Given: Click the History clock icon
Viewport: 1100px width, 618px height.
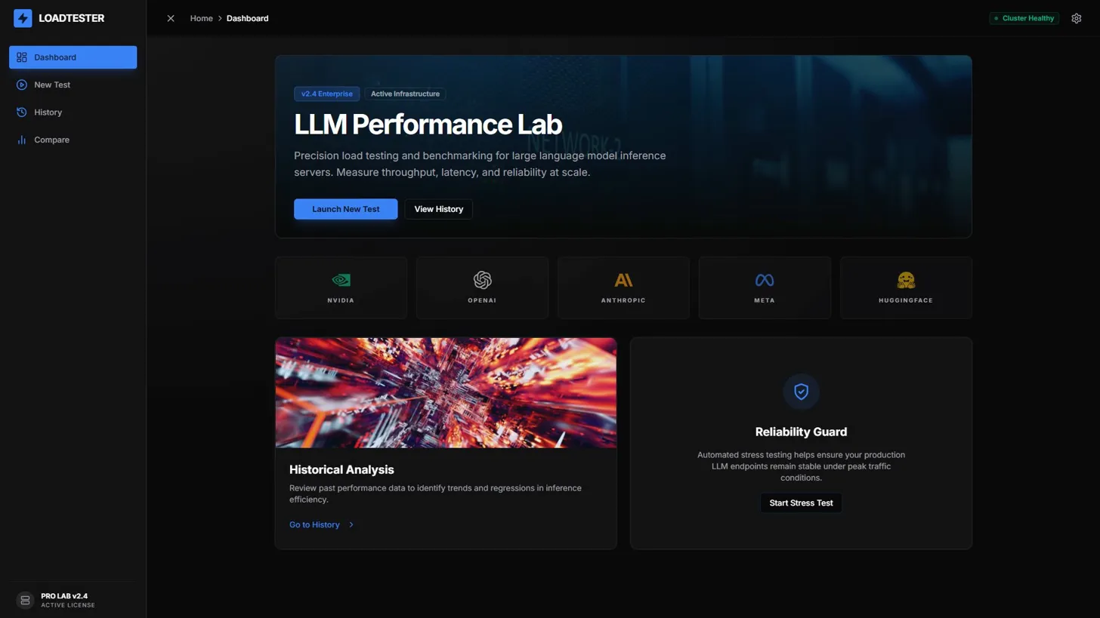Looking at the screenshot, I should tap(21, 112).
